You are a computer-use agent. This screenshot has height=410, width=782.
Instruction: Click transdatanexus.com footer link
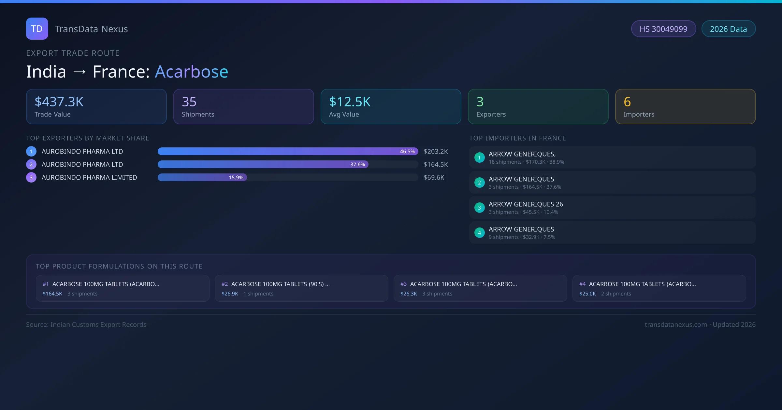[675, 324]
